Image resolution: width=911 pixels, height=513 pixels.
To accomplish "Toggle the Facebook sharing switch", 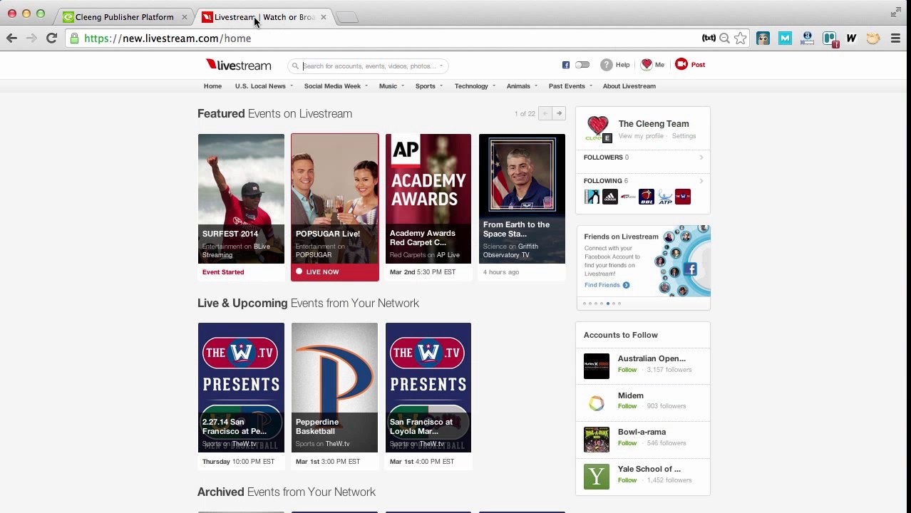I will click(x=582, y=65).
